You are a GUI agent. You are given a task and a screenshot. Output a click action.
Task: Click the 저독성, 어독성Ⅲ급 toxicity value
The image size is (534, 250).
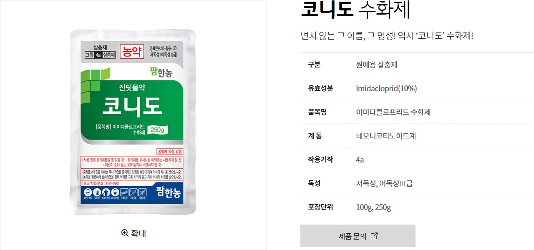384,183
